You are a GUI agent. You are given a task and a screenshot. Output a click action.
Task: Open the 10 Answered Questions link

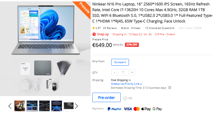(x=160, y=28)
